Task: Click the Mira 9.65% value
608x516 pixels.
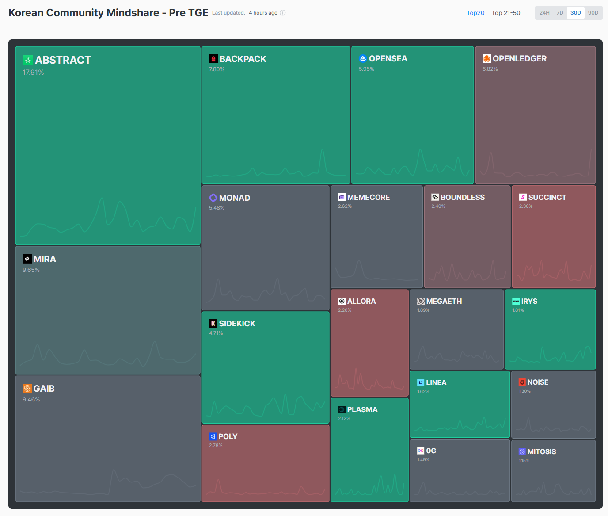Action: (x=31, y=270)
